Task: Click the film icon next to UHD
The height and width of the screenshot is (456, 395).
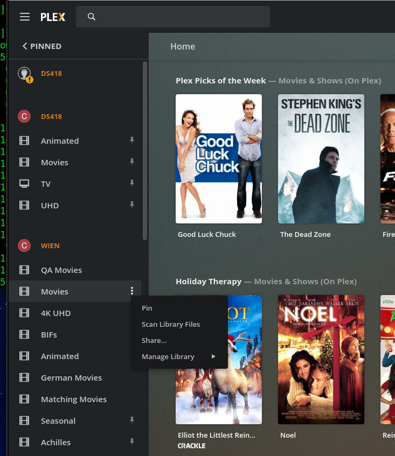Action: [24, 205]
